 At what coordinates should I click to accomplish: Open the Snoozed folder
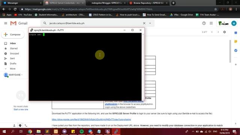click(x=14, y=53)
